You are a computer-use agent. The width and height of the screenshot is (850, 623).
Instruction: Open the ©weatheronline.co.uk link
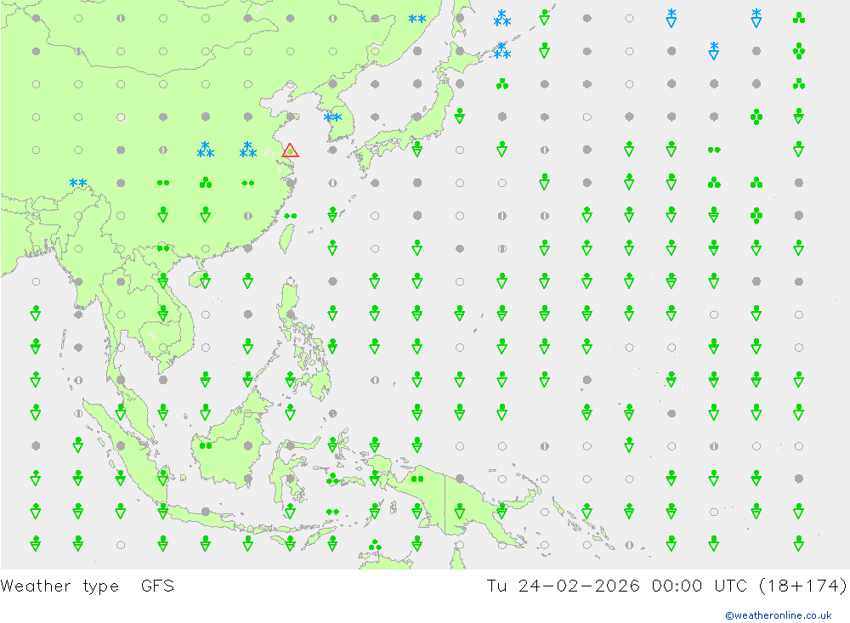point(779,615)
